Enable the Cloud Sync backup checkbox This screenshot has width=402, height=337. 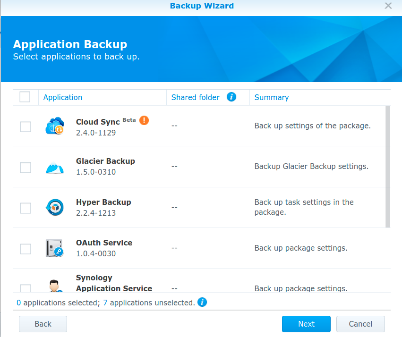point(25,126)
